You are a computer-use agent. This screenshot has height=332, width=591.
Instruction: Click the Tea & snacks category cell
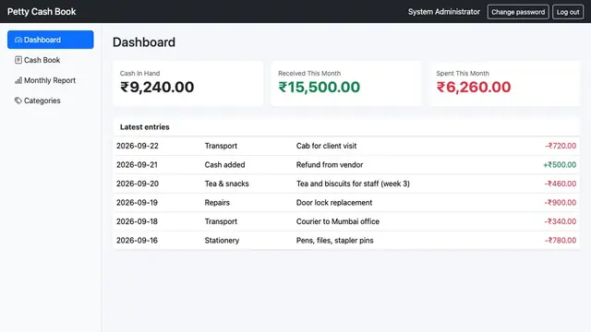point(226,184)
